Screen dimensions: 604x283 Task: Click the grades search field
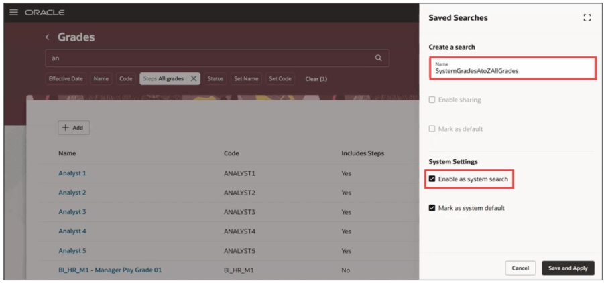tap(217, 58)
